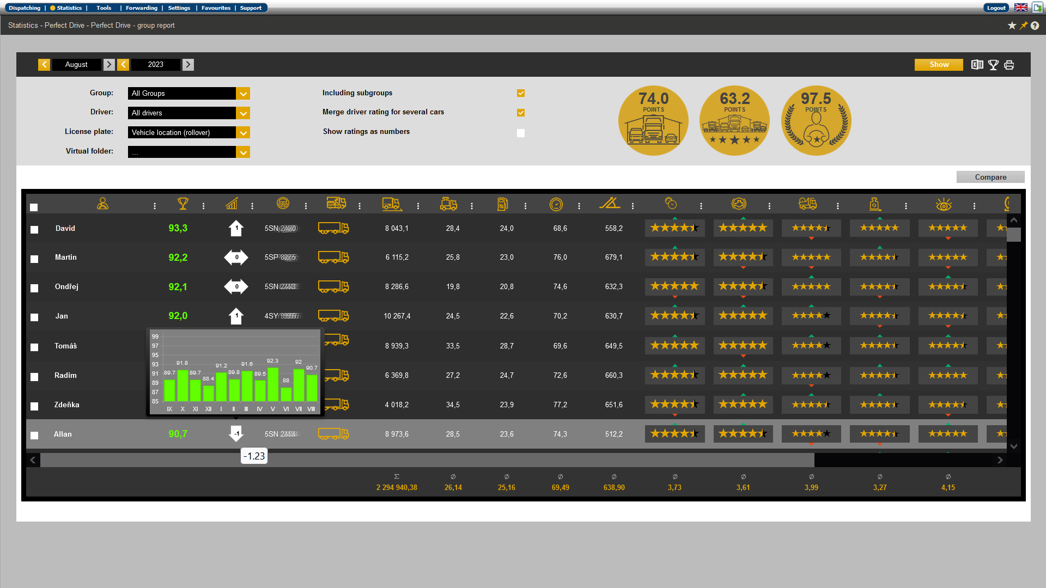
Task: Open the Forwarding menu
Action: click(141, 8)
